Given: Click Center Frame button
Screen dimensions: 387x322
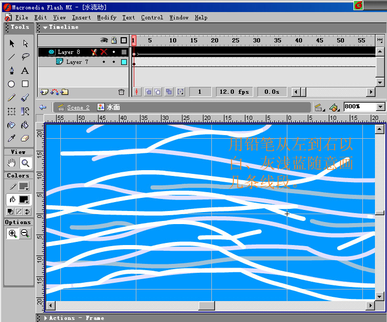Looking at the screenshot, I should click(x=136, y=92).
